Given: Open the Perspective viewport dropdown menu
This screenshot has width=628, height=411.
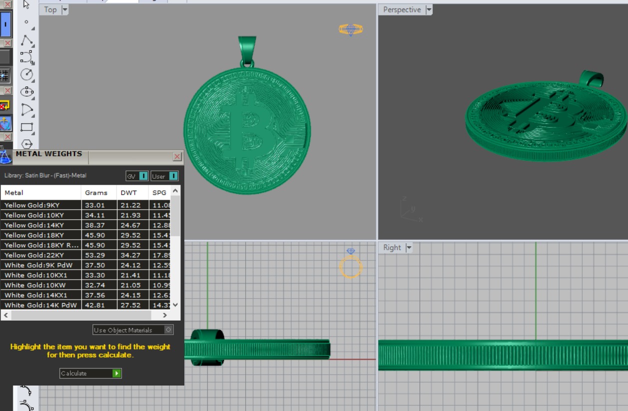Looking at the screenshot, I should point(429,9).
